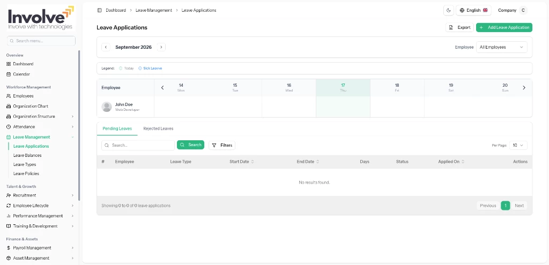
Task: Open the Leave Policies submenu item
Action: (x=26, y=173)
